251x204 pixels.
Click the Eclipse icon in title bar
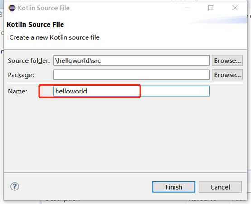(12, 8)
